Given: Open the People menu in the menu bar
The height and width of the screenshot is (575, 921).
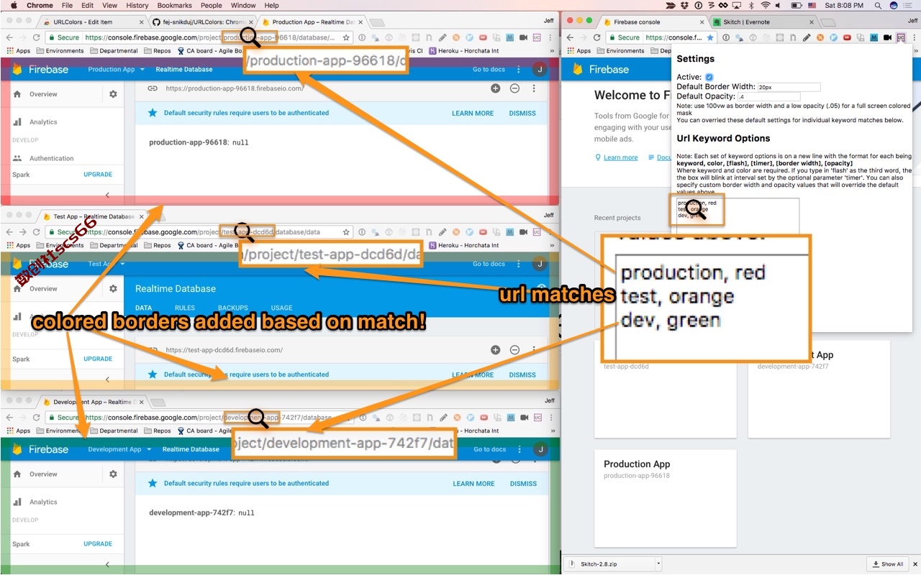Looking at the screenshot, I should (x=212, y=5).
